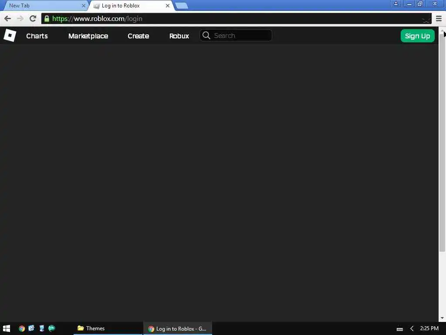Screen dimensions: 446x335
Task: Click the search magnifier icon
Action: pos(206,36)
